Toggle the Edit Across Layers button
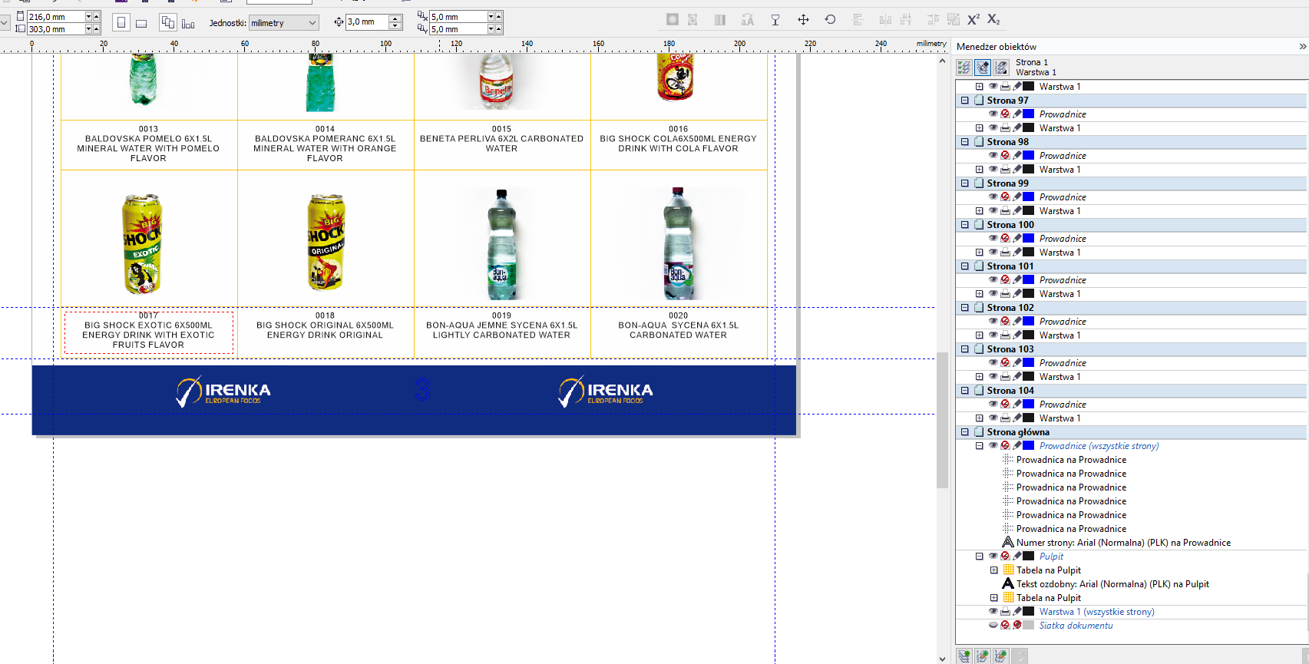Screen dimensions: 1309x664 [983, 68]
